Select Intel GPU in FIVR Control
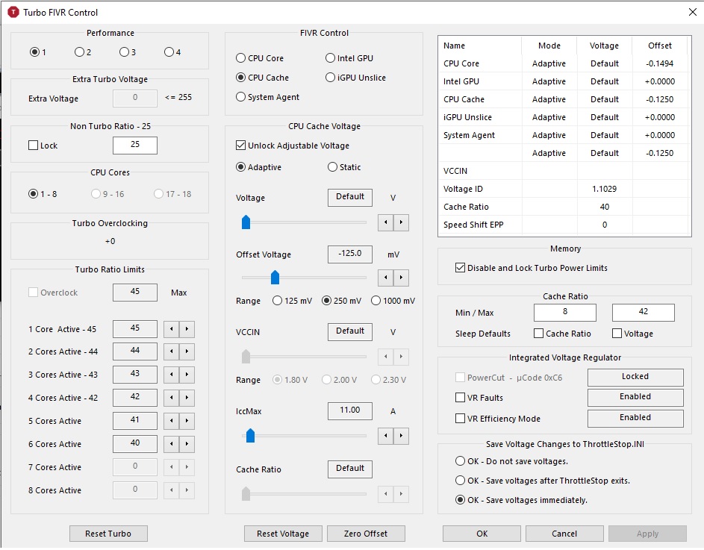 click(x=349, y=58)
